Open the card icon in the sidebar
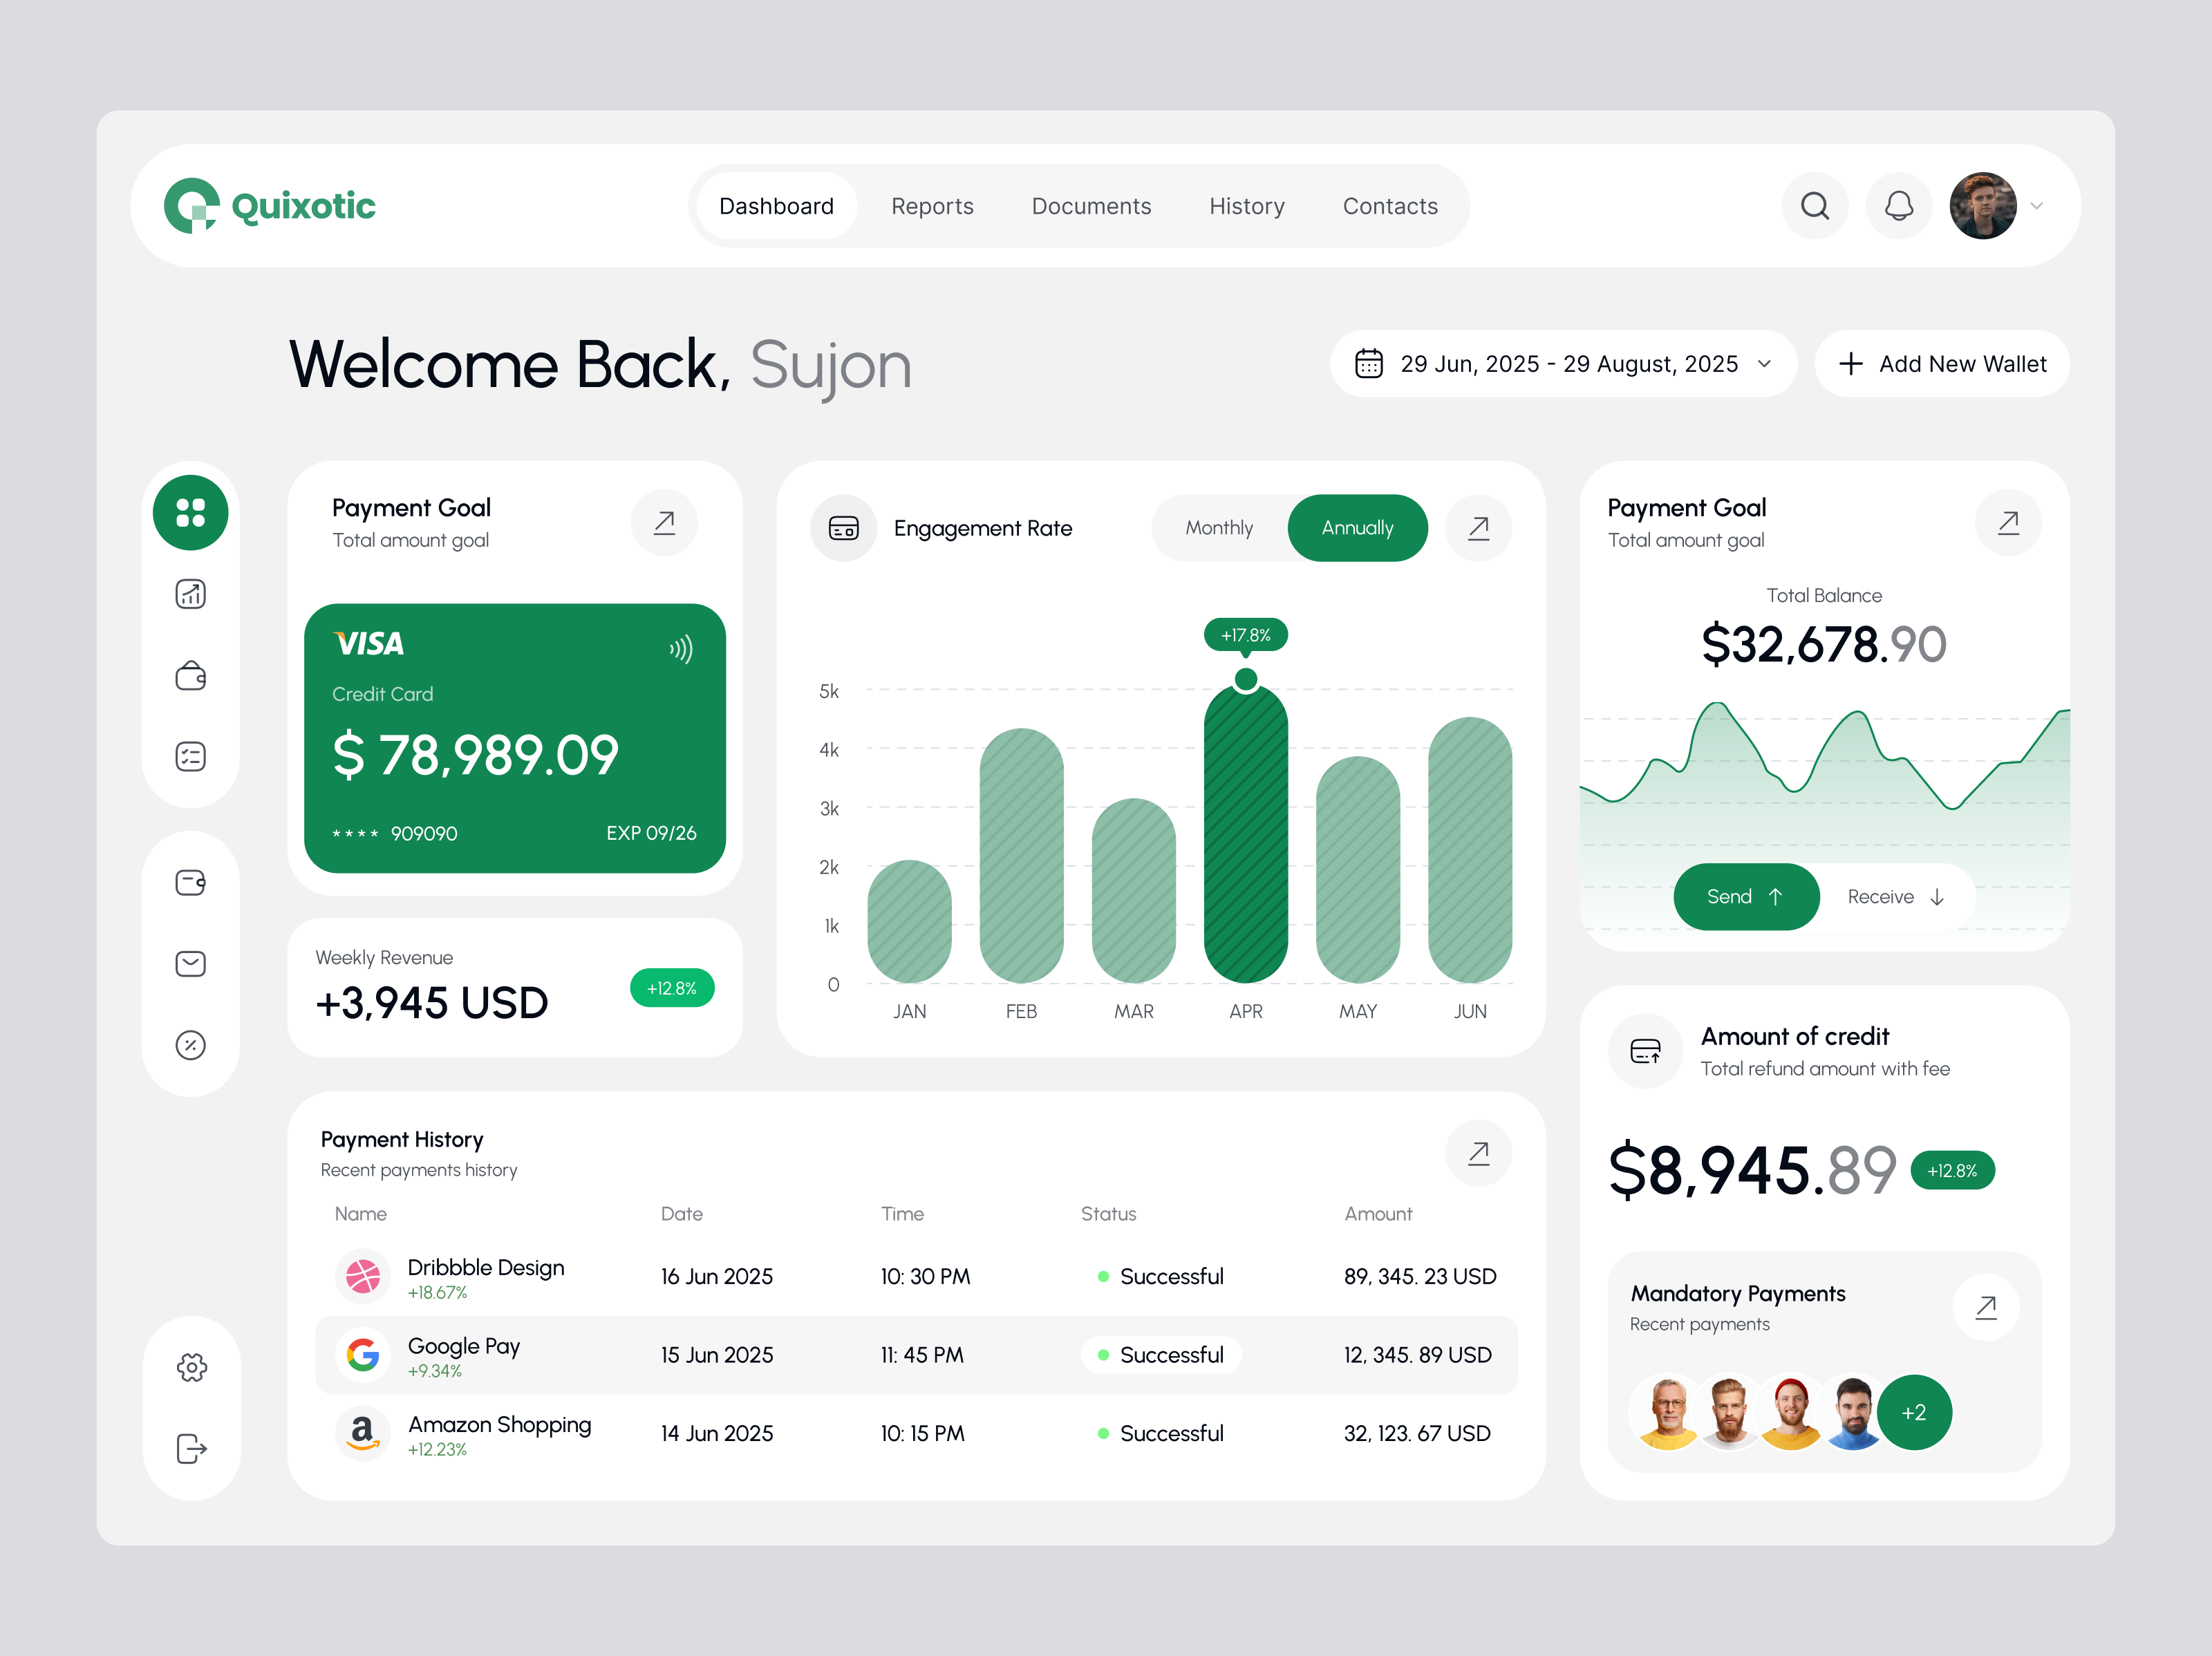The height and width of the screenshot is (1656, 2212). pyautogui.click(x=190, y=882)
